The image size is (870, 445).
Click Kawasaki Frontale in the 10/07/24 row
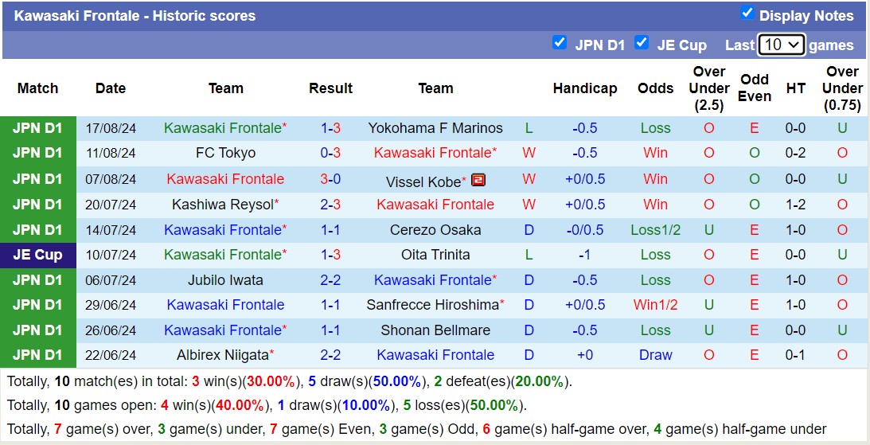223,255
